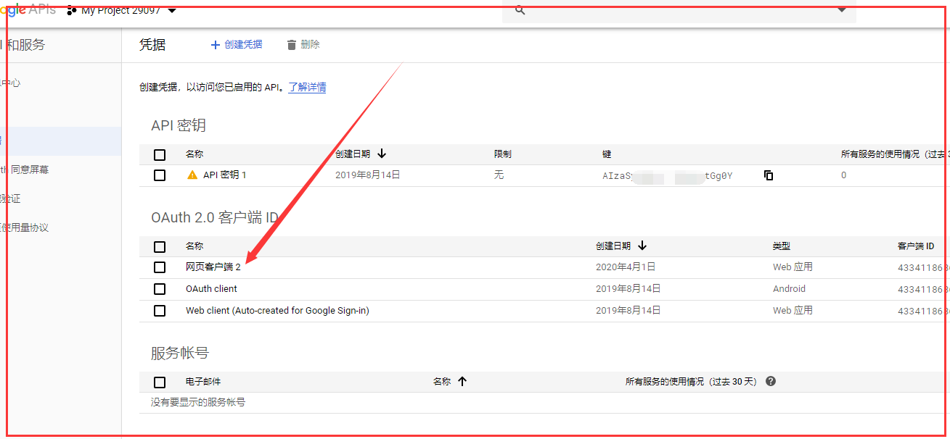This screenshot has height=439, width=950.
Task: Check the checkbox for 网页客户端 2
Action: 160,267
